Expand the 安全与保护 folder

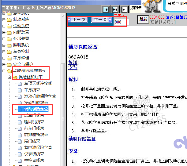4,64
